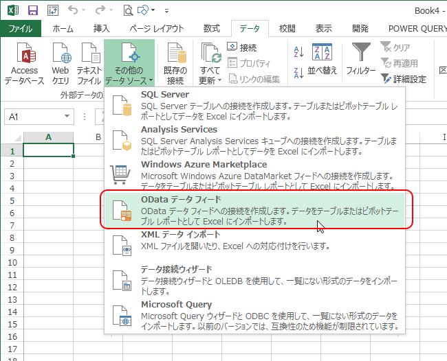
Task: Select row 1 header
Action: click(12, 151)
